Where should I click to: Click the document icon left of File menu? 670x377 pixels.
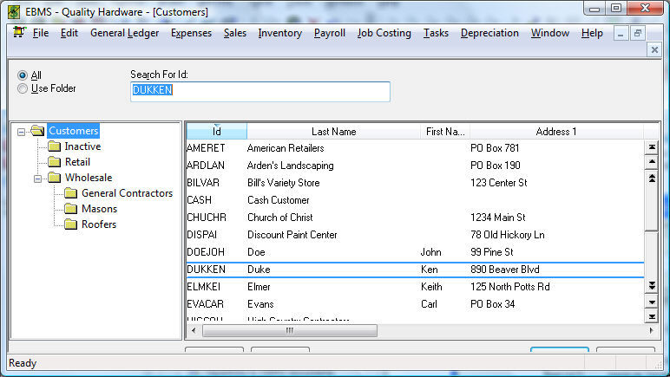pyautogui.click(x=18, y=33)
